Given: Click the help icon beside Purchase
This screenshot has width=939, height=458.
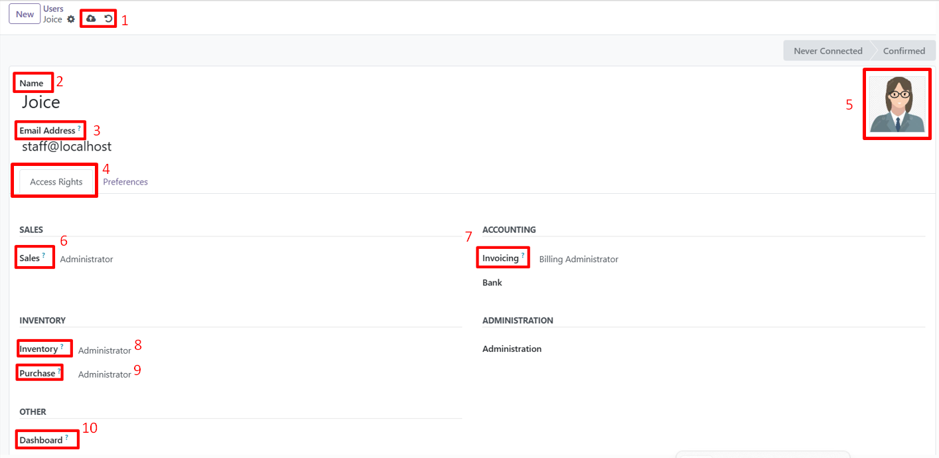Looking at the screenshot, I should pyautogui.click(x=57, y=369).
